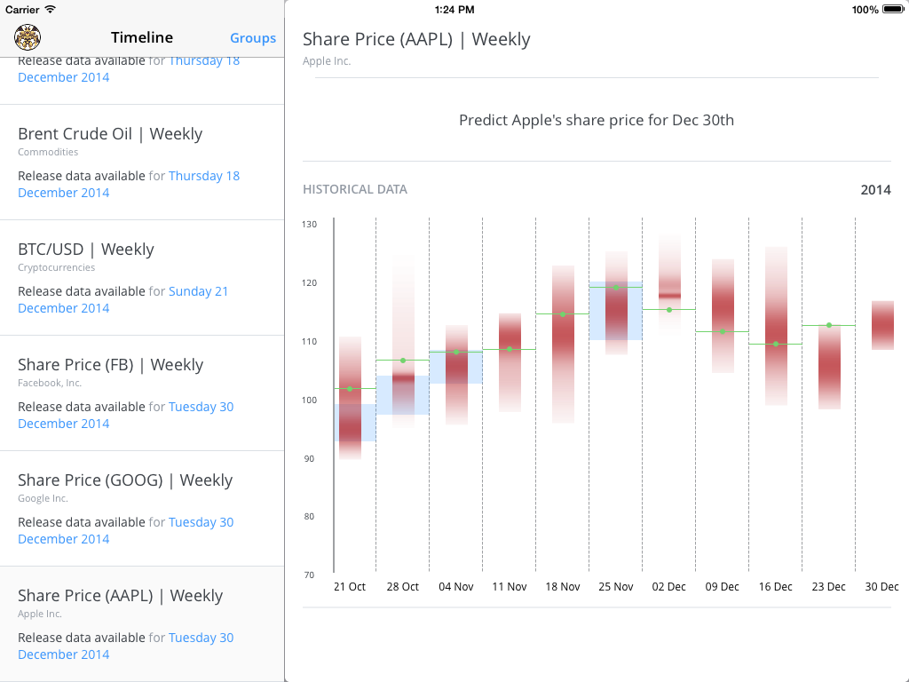Click the battery indicator icon
This screenshot has height=682, width=909.
(x=892, y=10)
